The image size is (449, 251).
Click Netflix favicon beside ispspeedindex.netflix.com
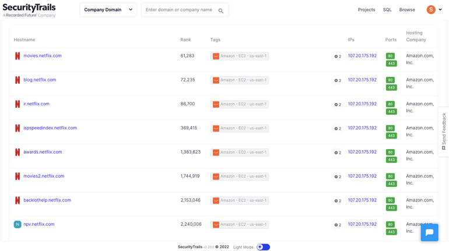(17, 128)
